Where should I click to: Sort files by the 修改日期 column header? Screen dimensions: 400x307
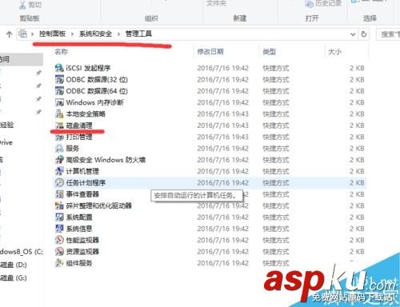210,51
